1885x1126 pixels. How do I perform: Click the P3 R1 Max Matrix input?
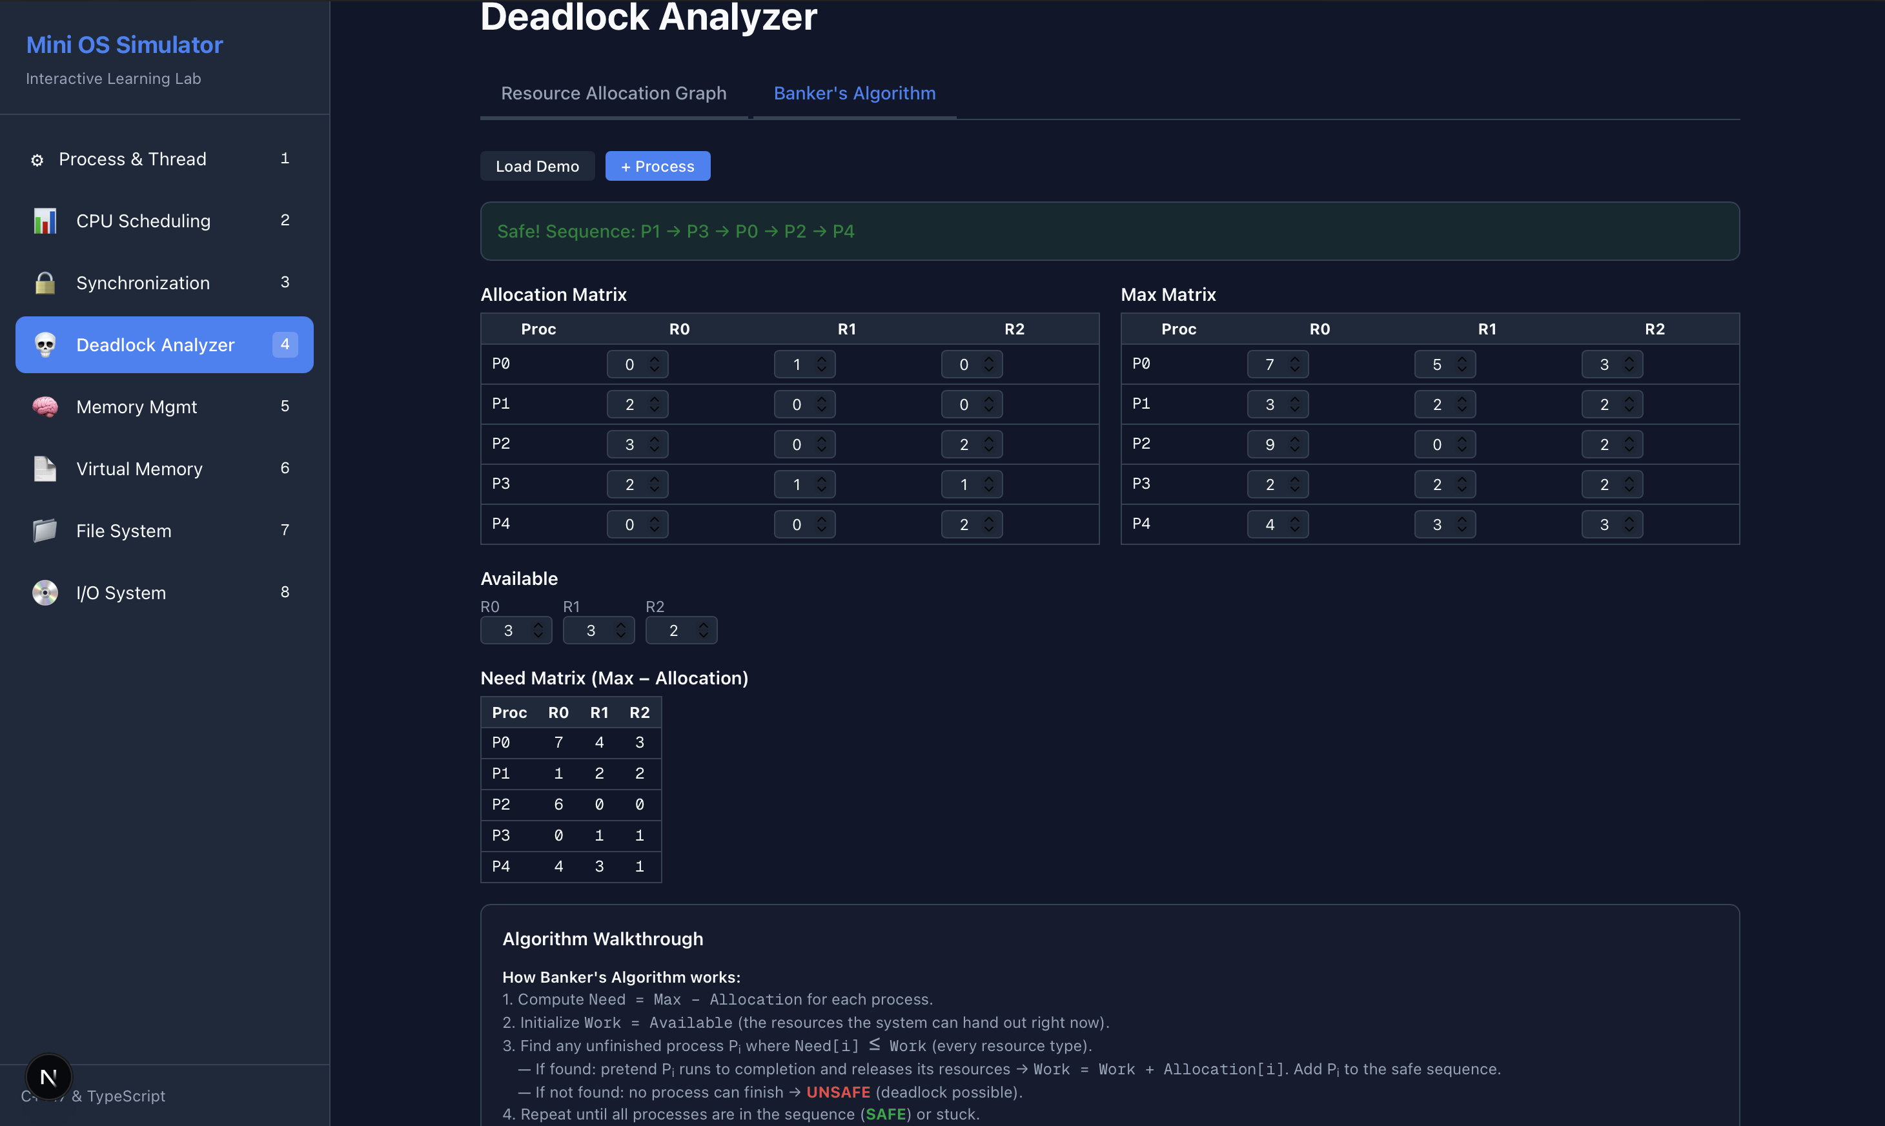click(x=1437, y=485)
